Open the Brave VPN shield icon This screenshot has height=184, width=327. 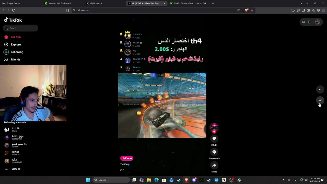[x=319, y=10]
